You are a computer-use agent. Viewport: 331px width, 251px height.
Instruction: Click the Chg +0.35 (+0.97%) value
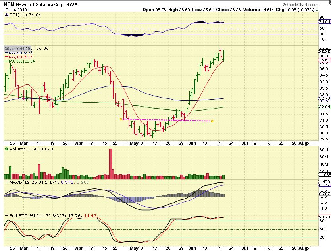tap(295, 10)
